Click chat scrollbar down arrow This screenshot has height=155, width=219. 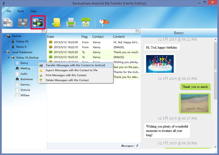coord(215,147)
